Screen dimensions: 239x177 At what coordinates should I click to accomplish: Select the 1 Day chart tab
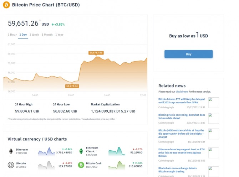pyautogui.click(x=23, y=35)
